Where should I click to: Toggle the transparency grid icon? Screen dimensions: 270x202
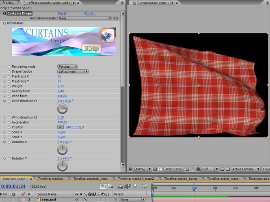[x=228, y=169]
